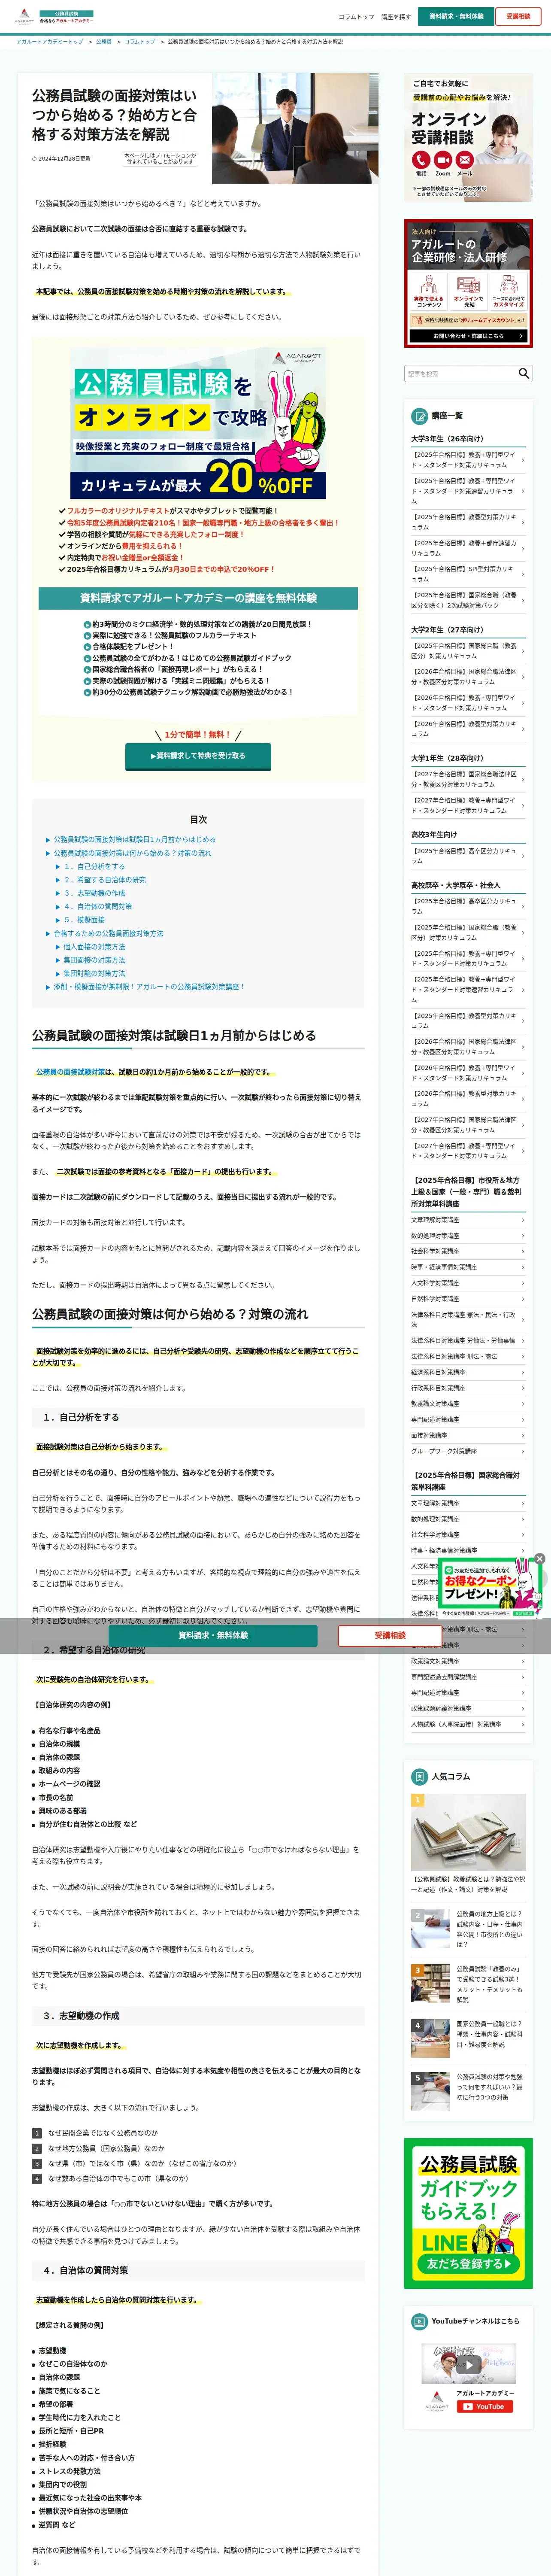Close the LINE coupon popup
Viewport: 551px width, 2576px height.
(x=539, y=1558)
